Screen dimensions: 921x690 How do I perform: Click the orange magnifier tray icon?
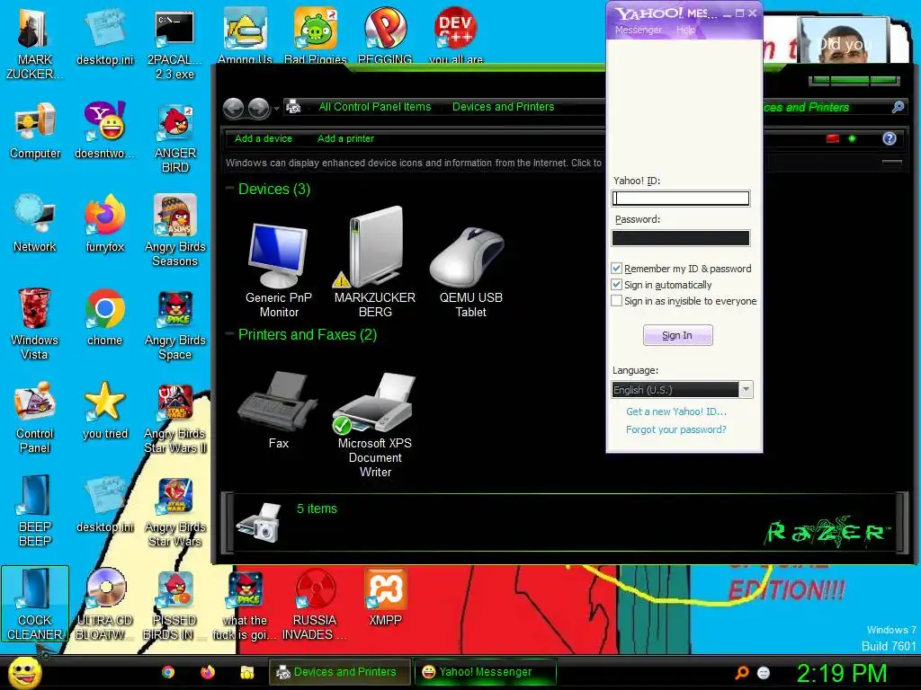pos(742,672)
